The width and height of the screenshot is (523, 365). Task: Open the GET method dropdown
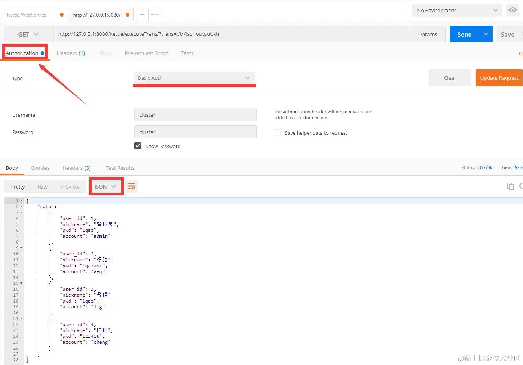click(x=28, y=34)
